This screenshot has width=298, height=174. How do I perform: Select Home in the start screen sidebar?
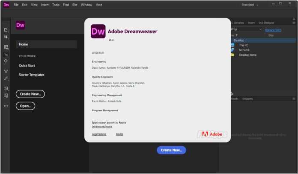(x=46, y=44)
